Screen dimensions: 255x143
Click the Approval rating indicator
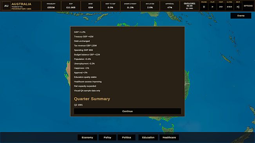click(170, 6)
